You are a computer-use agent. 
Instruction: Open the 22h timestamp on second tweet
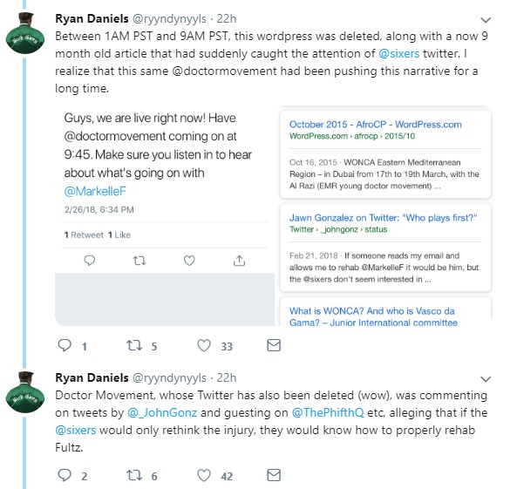tap(226, 378)
